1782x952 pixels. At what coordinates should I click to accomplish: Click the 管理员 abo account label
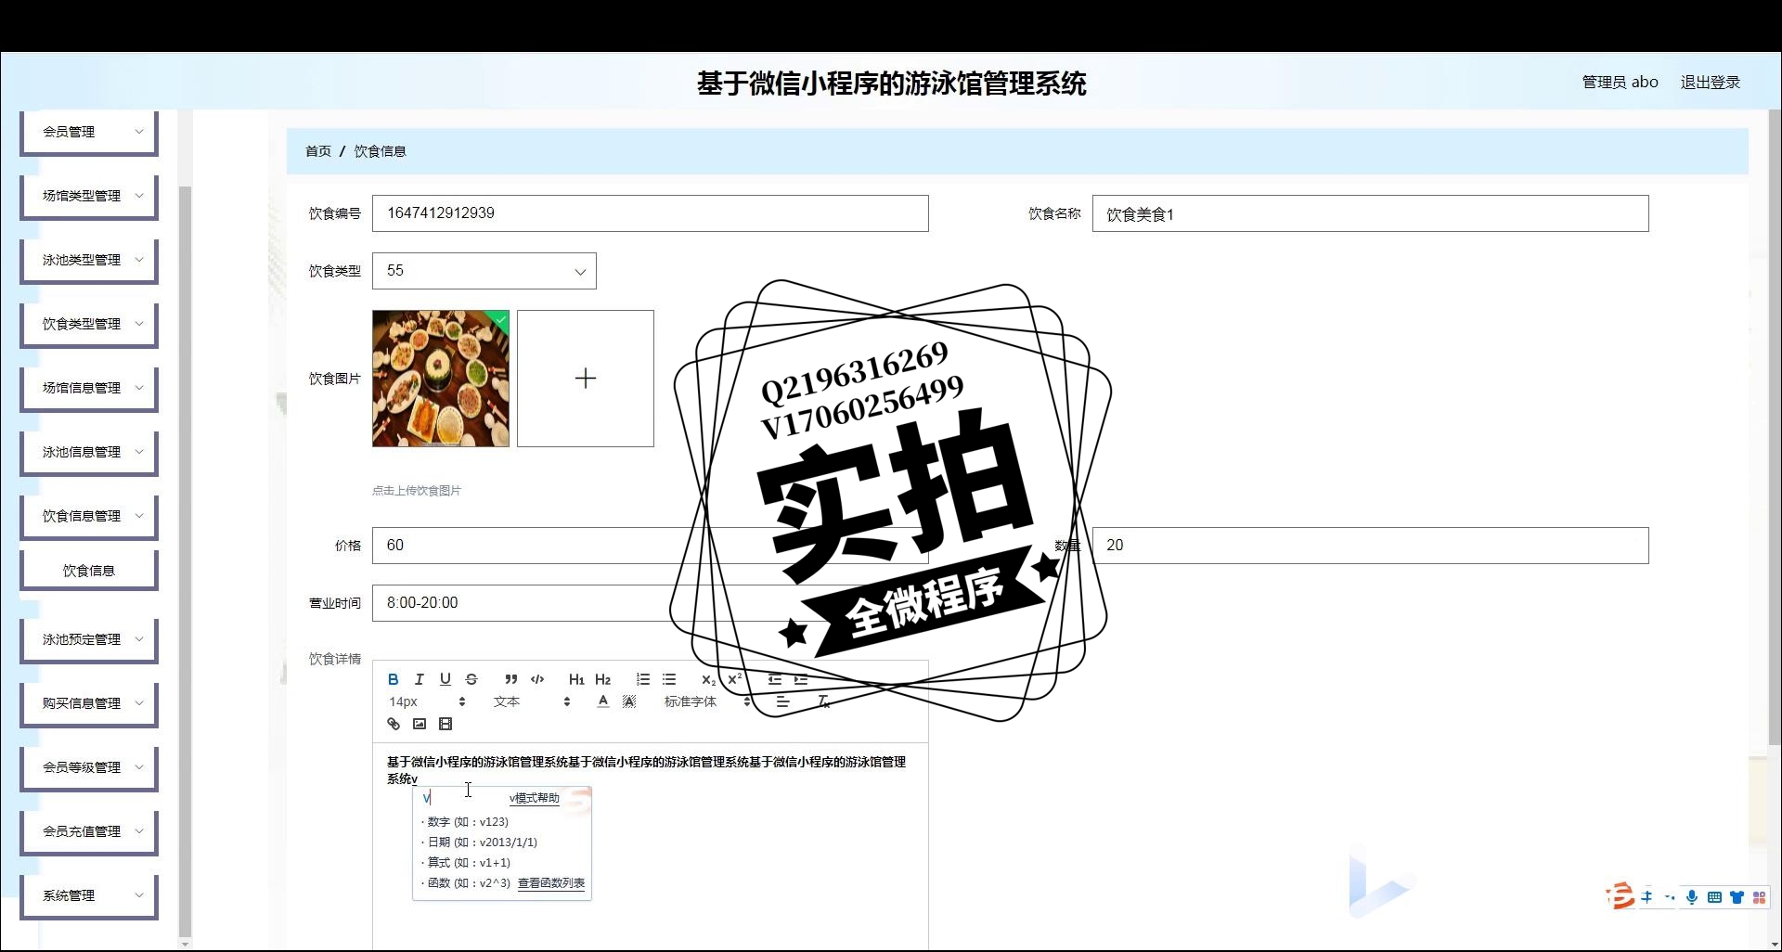1620,82
